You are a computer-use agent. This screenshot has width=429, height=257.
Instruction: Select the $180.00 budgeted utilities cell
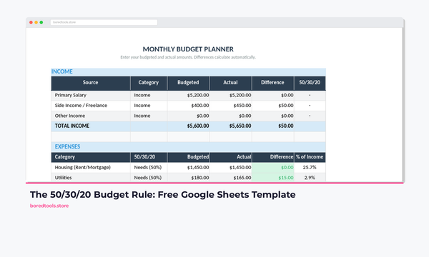click(x=188, y=178)
